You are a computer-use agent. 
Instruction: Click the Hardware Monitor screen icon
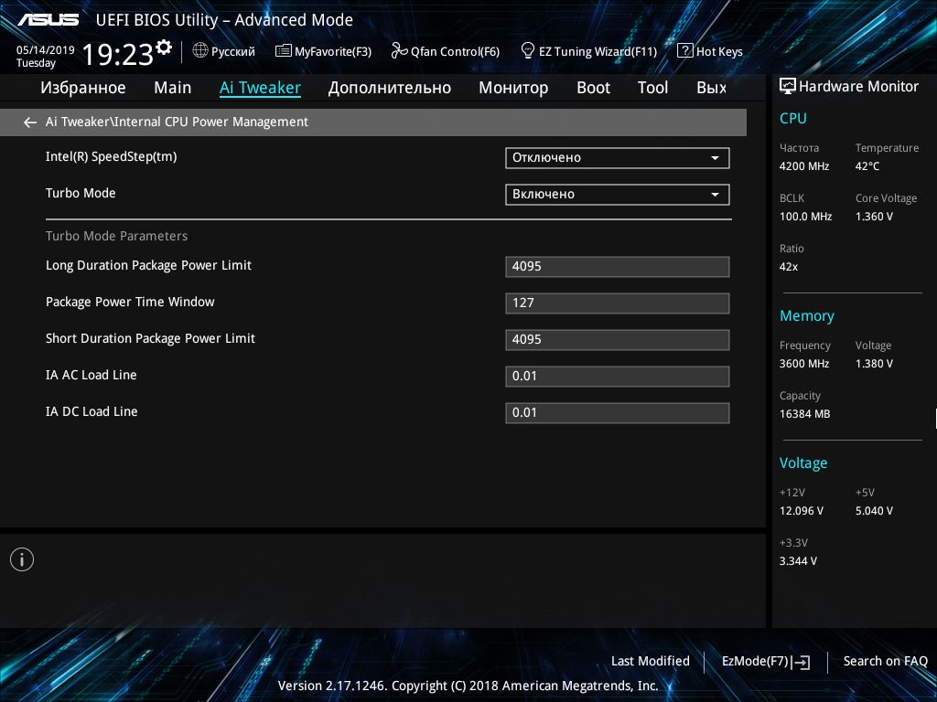[x=788, y=86]
